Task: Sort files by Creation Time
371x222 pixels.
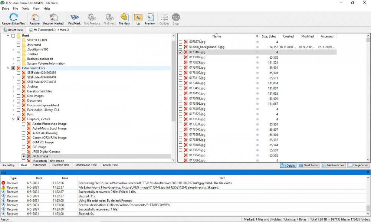Action: click(x=61, y=165)
